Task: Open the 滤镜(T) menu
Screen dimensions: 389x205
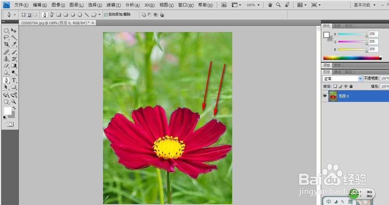Action: [x=114, y=5]
